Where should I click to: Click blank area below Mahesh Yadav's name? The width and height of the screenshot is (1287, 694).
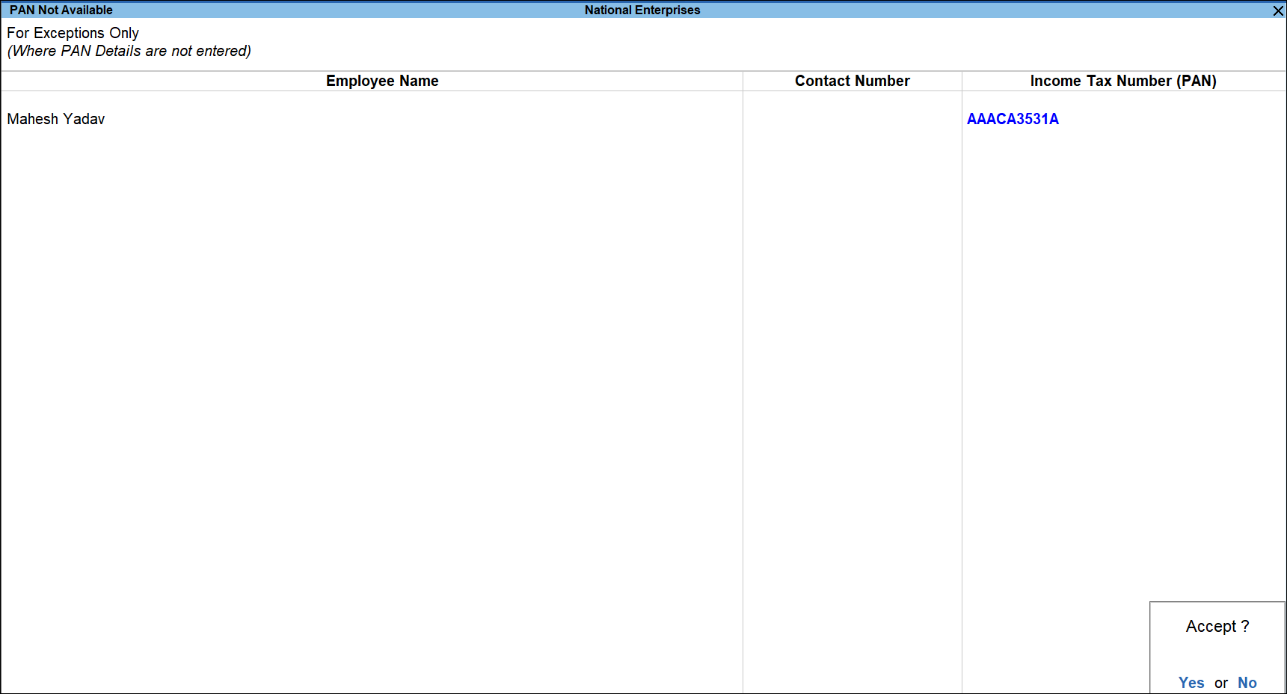point(299,299)
